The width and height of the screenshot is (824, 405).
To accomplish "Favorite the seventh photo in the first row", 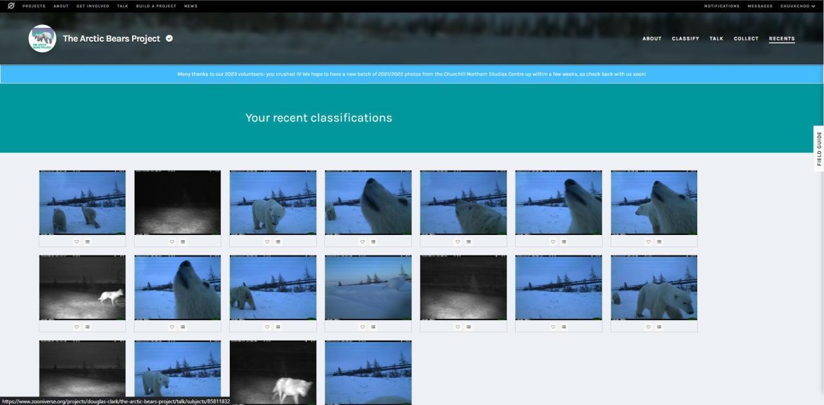I will [x=648, y=242].
